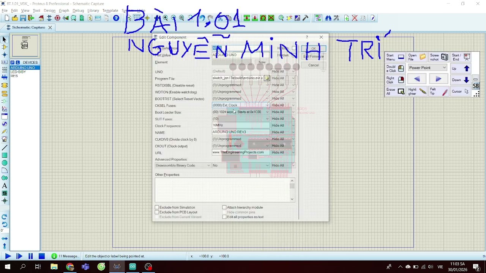
Task: Open the Help question mark icon
Action: click(x=116, y=18)
